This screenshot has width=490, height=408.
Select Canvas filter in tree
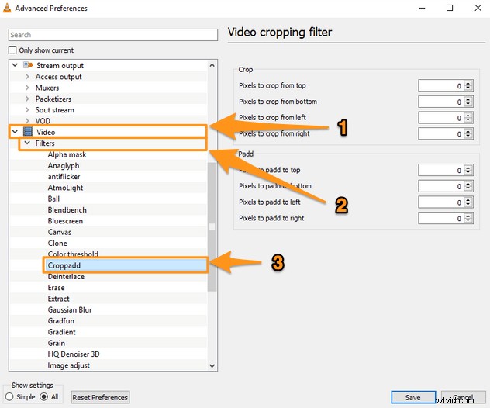pos(60,232)
